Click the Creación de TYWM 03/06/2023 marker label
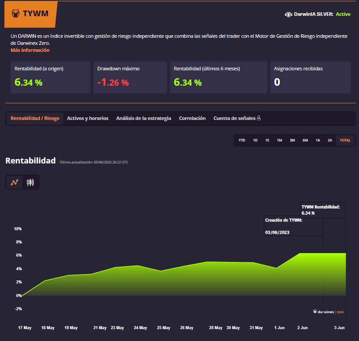This screenshot has height=341, width=359. (293, 226)
